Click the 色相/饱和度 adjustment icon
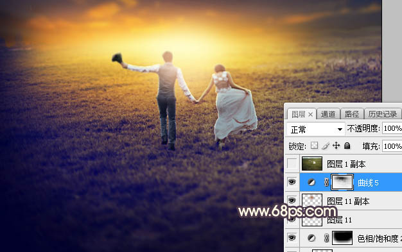The width and height of the screenshot is (402, 252). 311,238
